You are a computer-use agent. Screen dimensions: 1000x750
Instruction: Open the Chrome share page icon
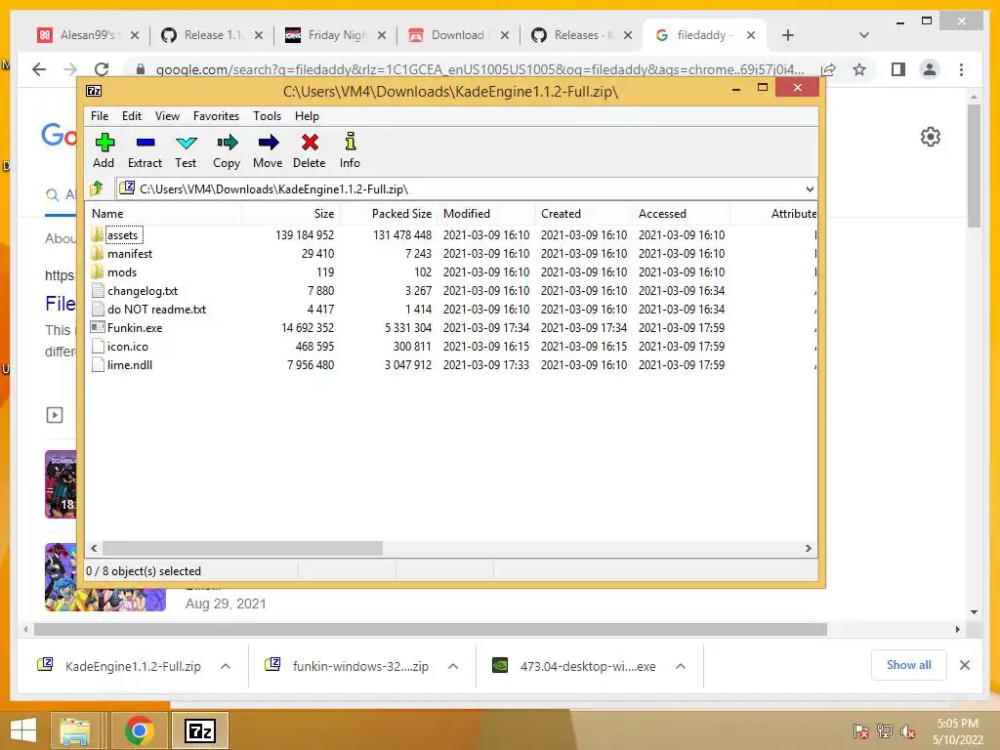(x=828, y=69)
